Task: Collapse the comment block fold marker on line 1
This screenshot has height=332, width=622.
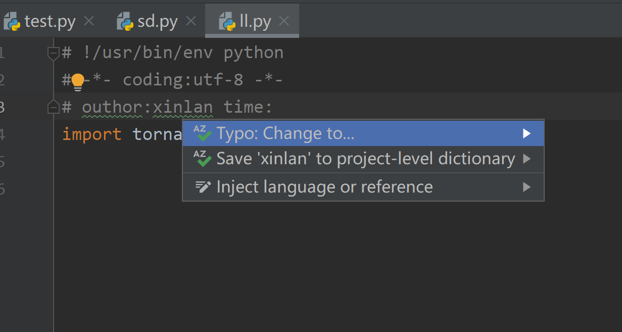Action: (x=53, y=53)
